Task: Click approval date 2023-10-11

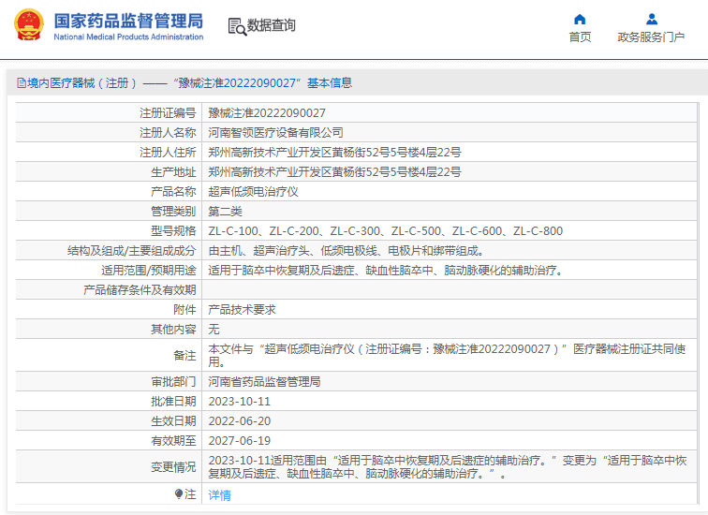Action: (240, 402)
